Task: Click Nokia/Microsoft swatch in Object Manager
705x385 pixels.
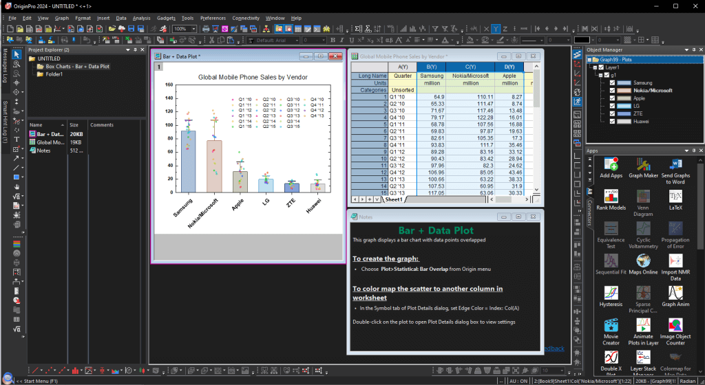Action: [x=624, y=90]
